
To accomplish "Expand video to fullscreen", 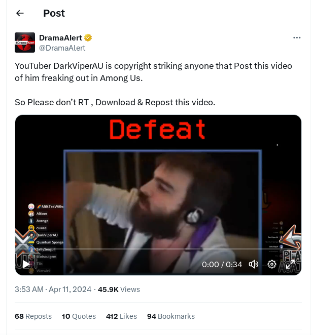I will click(x=290, y=265).
